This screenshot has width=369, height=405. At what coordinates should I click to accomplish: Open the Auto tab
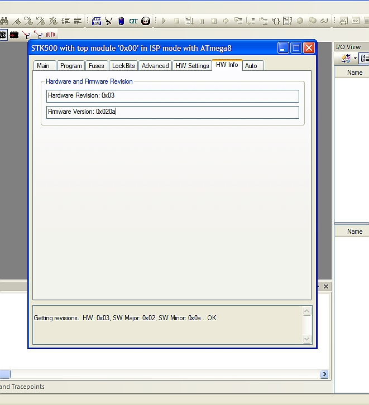(x=253, y=66)
